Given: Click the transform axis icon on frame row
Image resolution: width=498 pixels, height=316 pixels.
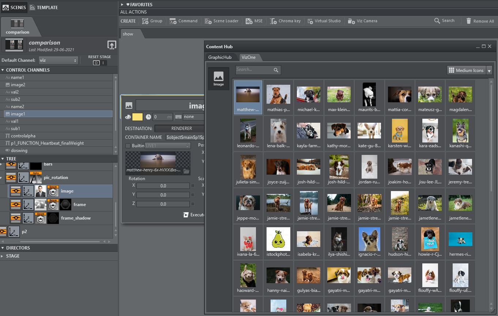Looking at the screenshot, I should coord(28,205).
